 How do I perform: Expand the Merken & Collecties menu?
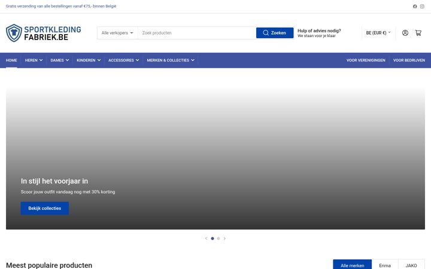coord(171,60)
